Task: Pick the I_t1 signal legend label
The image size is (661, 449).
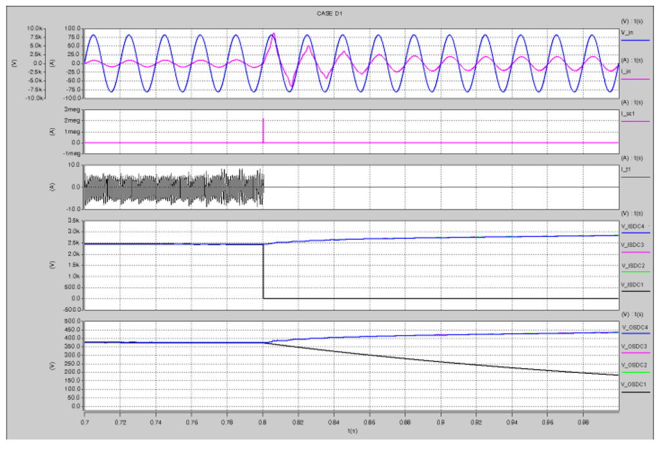Action: 625,167
